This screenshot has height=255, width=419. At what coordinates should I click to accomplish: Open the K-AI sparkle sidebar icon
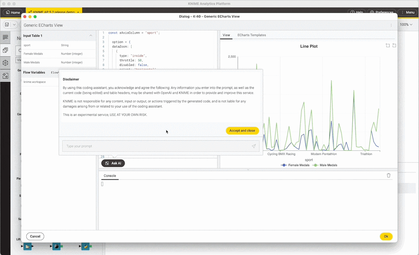coord(5,76)
